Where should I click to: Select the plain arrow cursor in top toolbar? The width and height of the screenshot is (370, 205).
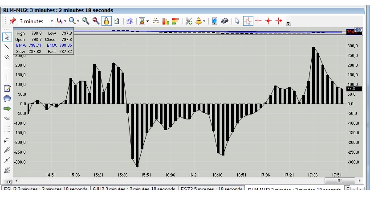tap(237, 21)
